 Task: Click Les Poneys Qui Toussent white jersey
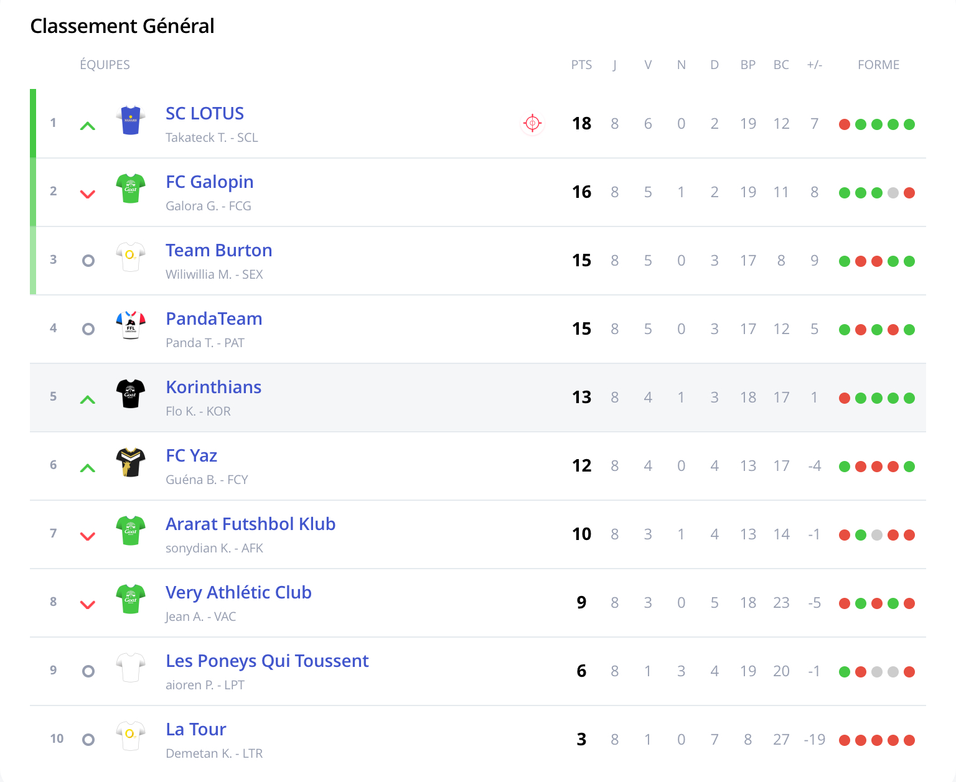[x=131, y=668]
